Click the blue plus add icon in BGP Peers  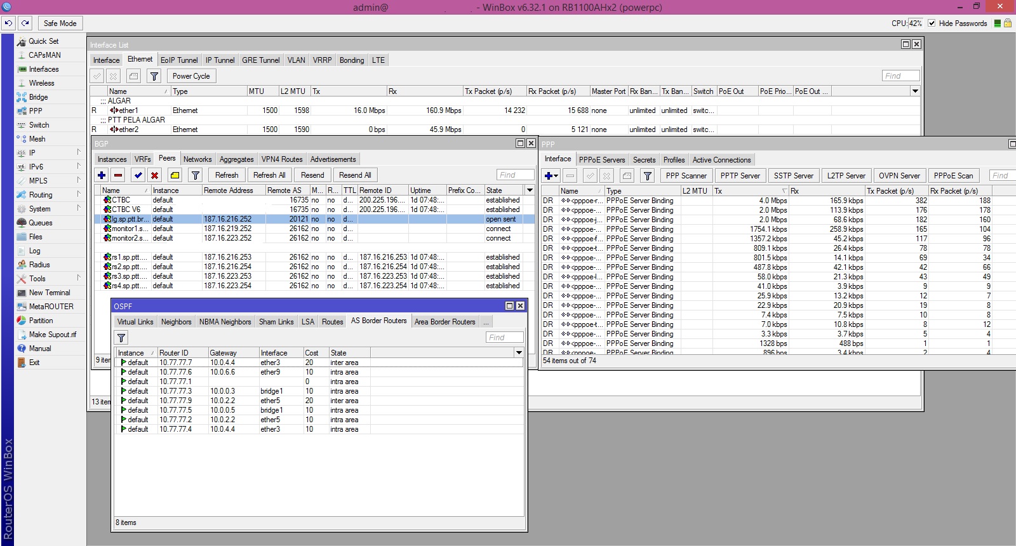coord(102,175)
